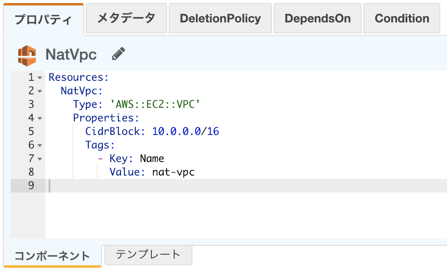Screen dimensions: 447x275
Task: Select the DependsOn tab
Action: pos(318,19)
